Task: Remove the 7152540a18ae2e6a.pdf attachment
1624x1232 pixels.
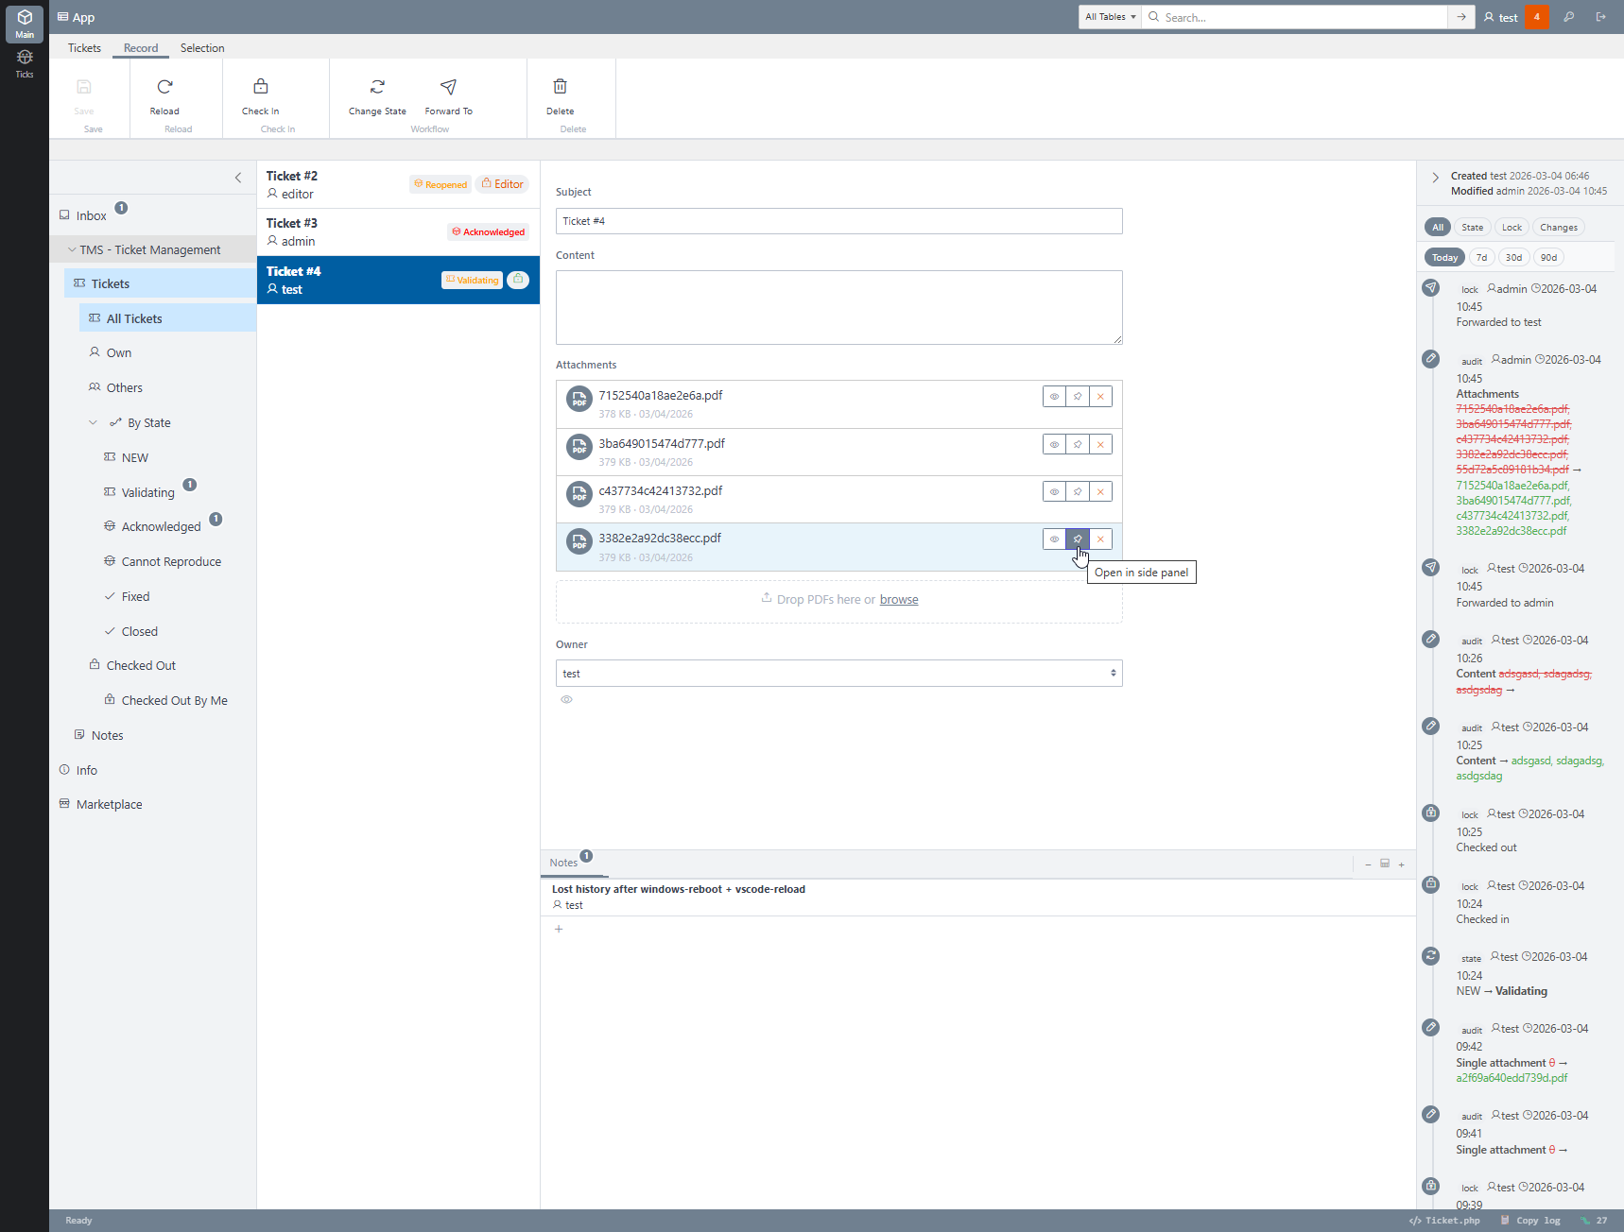Action: [1100, 397]
